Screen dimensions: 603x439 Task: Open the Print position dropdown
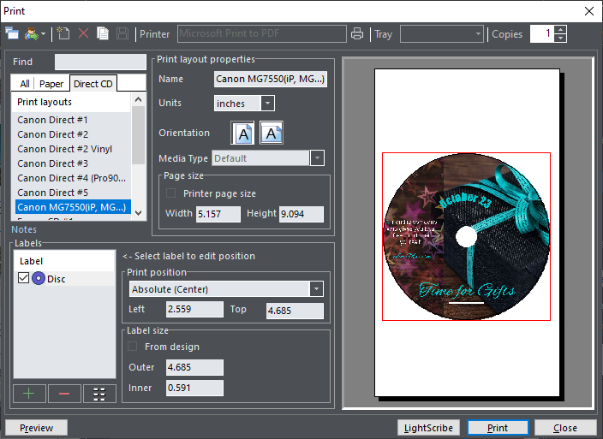(316, 289)
